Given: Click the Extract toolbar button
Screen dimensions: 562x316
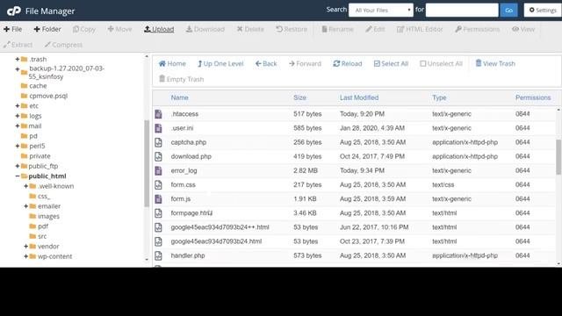Looking at the screenshot, I should [18, 45].
